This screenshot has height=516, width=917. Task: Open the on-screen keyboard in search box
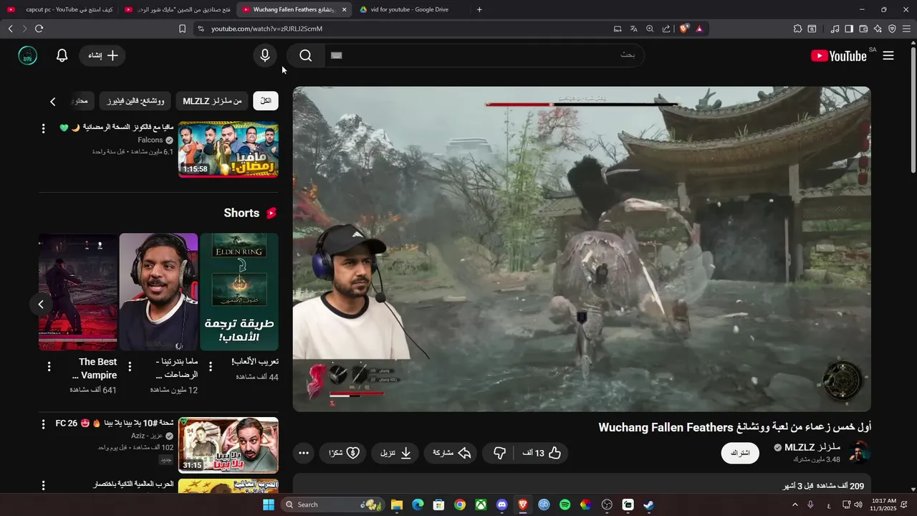[x=337, y=55]
